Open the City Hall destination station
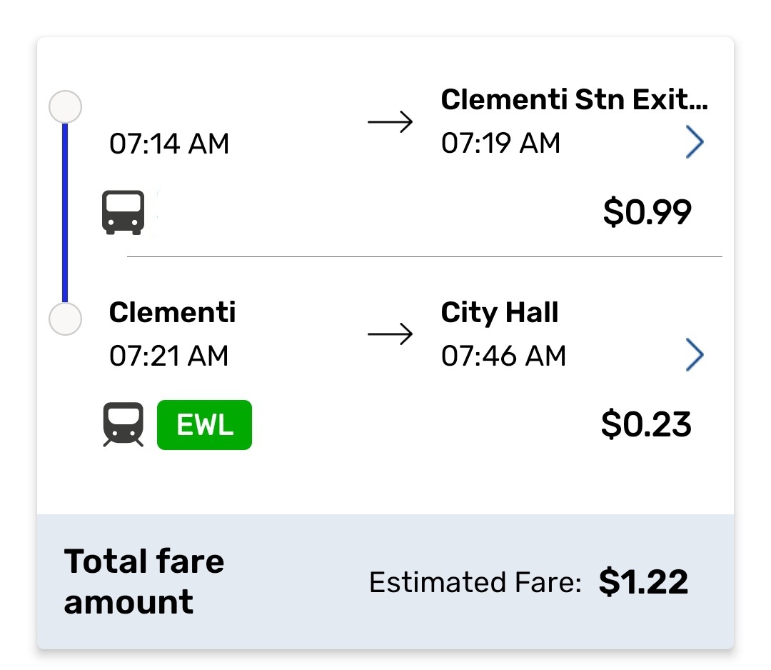This screenshot has width=771, height=670. 500,313
